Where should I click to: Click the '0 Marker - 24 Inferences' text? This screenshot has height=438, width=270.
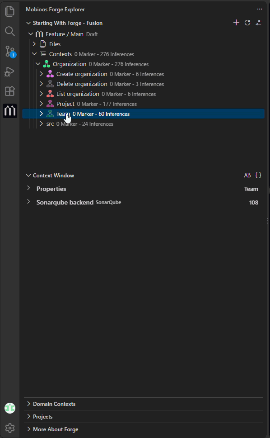point(85,124)
